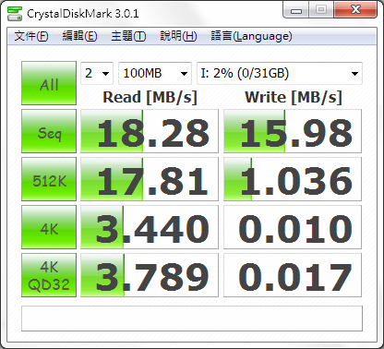Viewport: 384px width, 349px height.
Task: Open the 主題(T) menu
Action: coord(128,36)
